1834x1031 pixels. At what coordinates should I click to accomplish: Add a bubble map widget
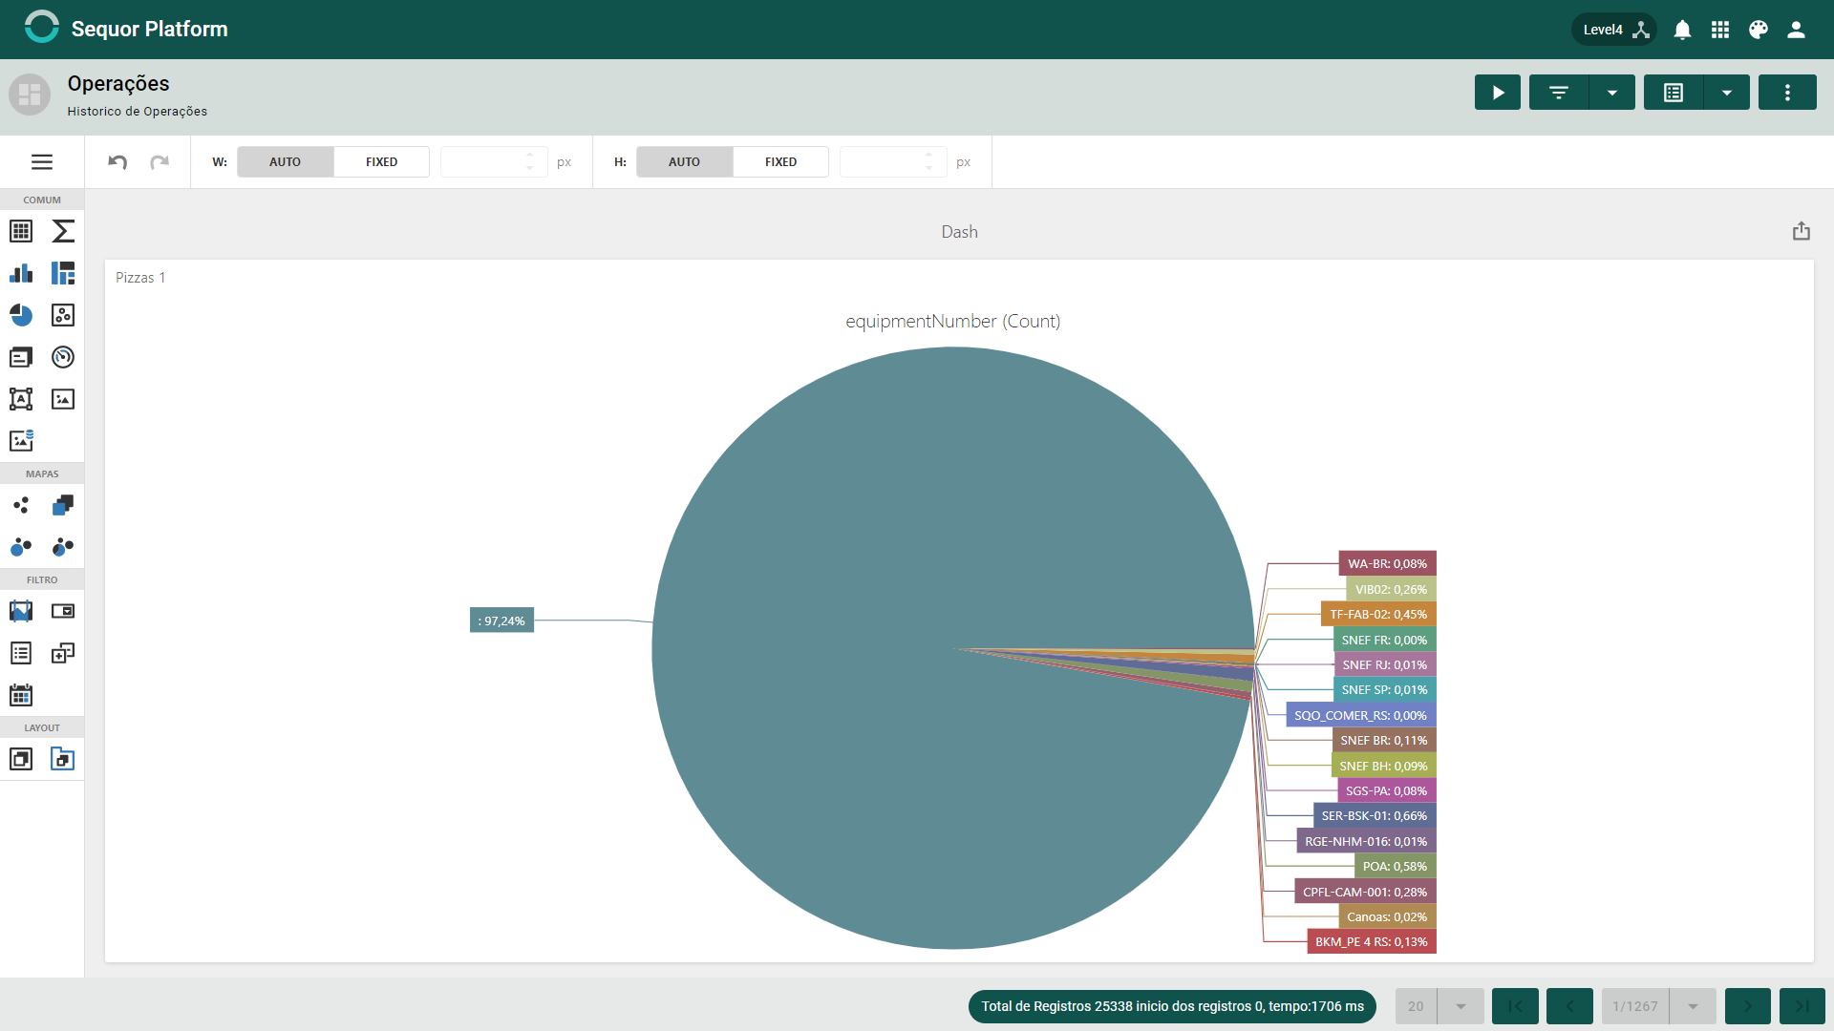21,547
